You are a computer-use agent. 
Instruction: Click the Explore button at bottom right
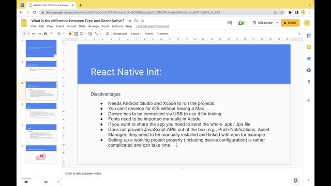point(295,180)
